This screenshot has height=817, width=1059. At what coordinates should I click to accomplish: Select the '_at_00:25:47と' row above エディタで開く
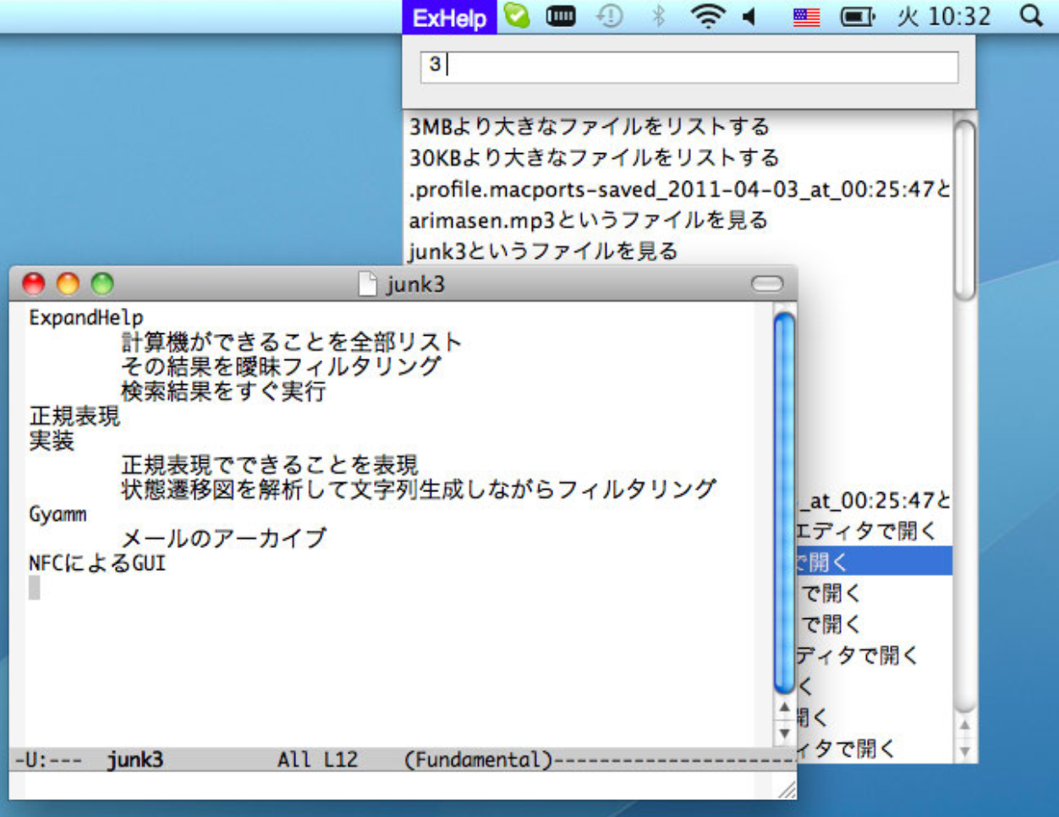click(x=874, y=500)
